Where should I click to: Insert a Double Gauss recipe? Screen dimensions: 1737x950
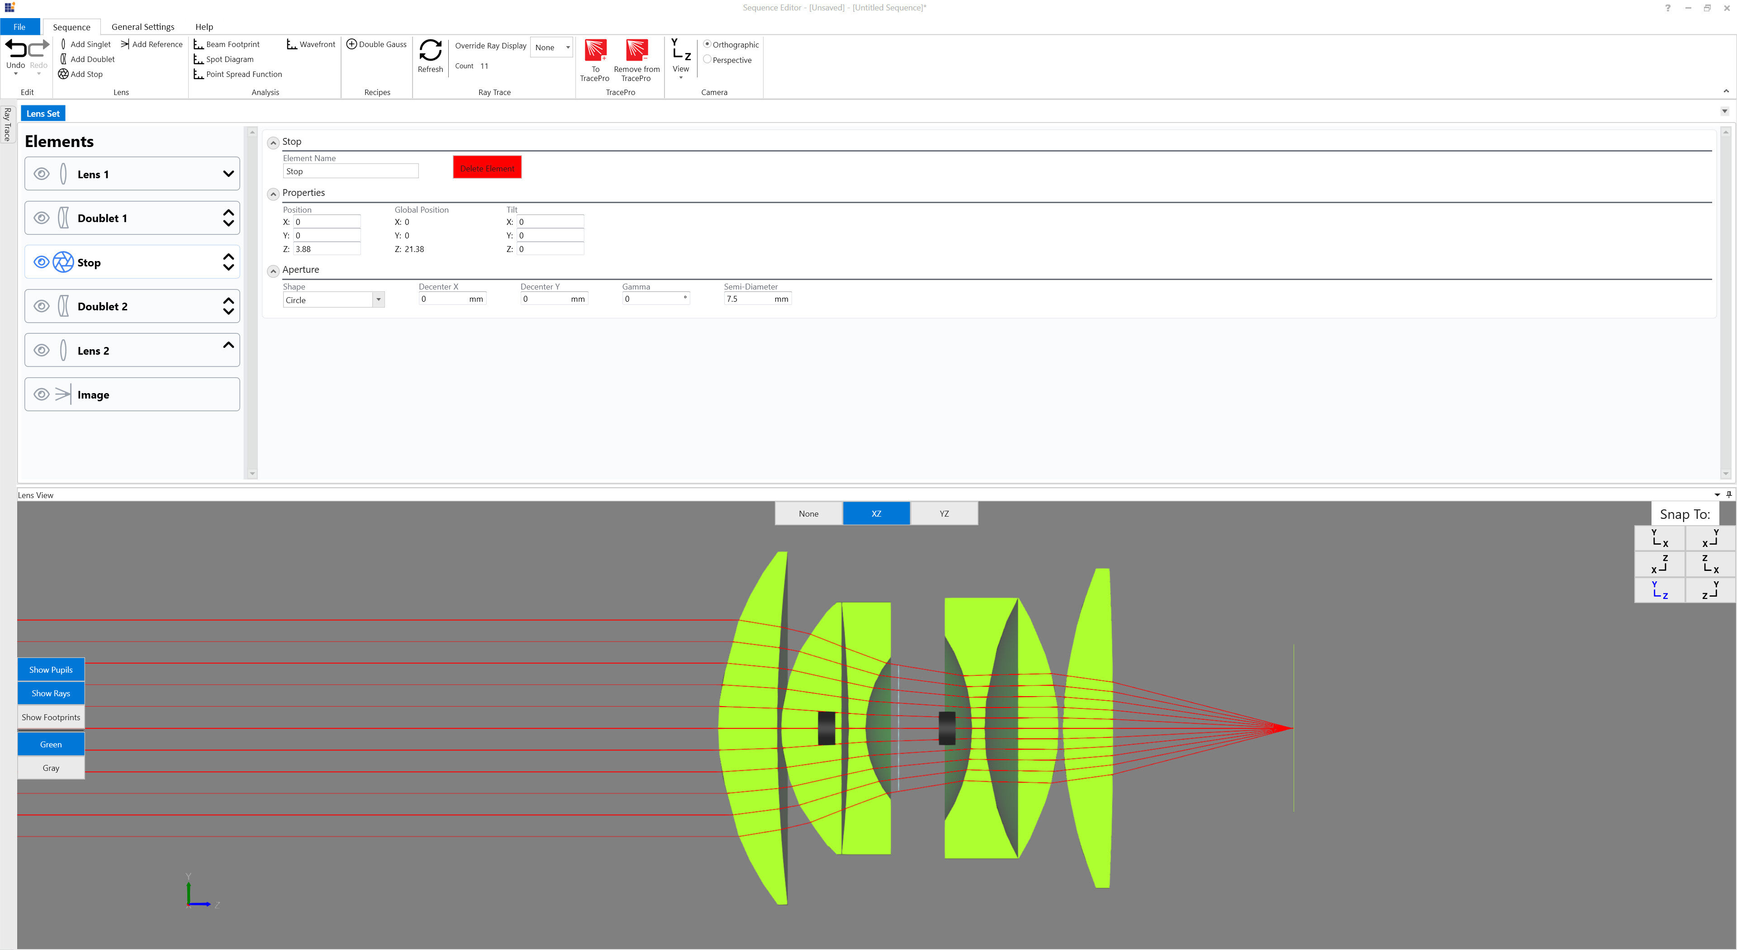coord(377,44)
